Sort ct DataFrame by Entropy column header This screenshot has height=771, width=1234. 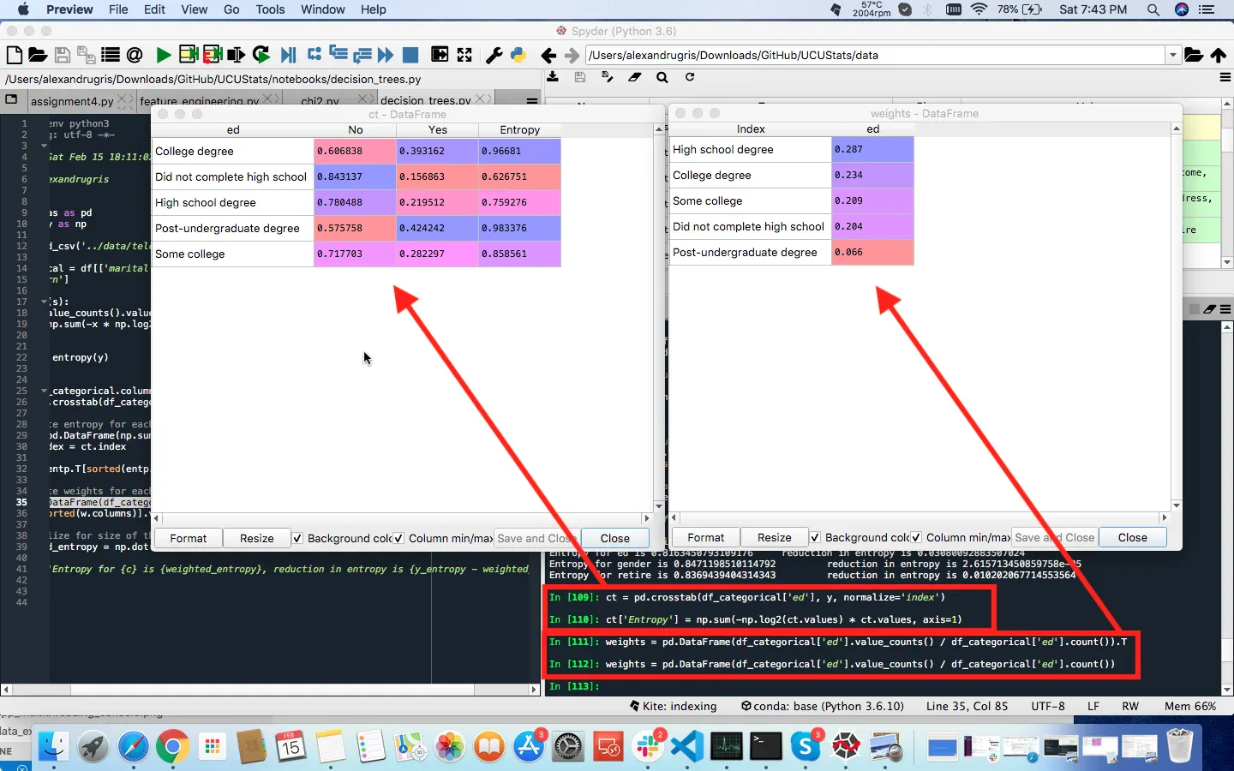[520, 129]
